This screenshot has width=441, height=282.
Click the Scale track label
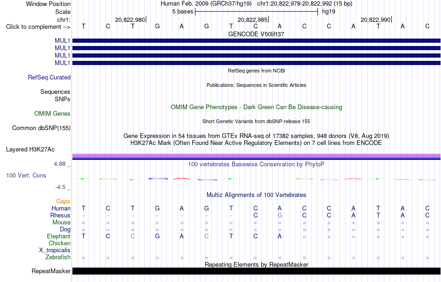(x=63, y=12)
